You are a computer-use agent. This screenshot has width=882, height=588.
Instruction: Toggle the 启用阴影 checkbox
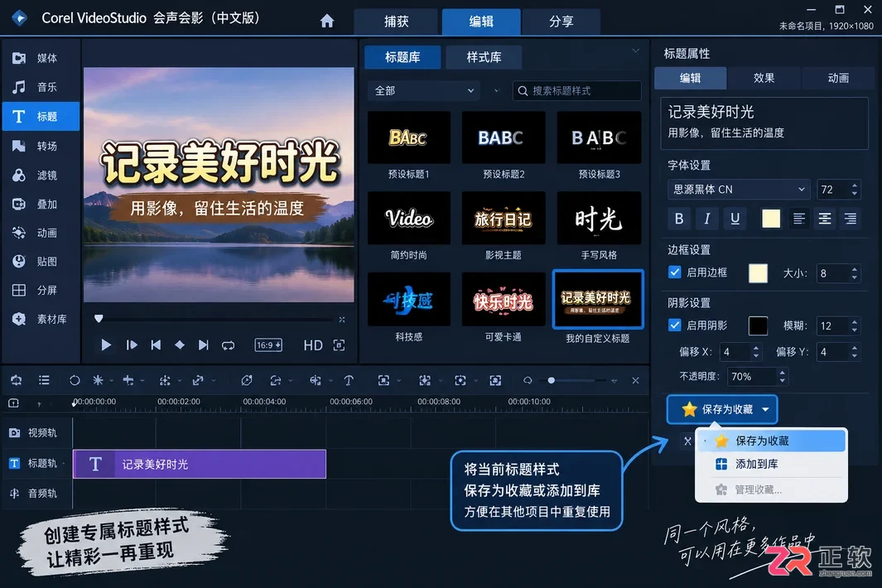click(x=674, y=325)
